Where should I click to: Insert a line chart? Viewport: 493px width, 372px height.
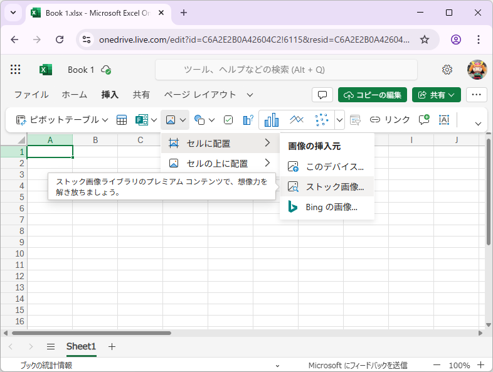coord(297,120)
